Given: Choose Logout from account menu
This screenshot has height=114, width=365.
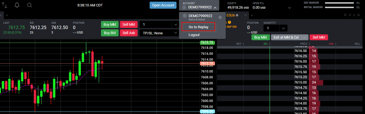Looking at the screenshot, I should click(194, 35).
